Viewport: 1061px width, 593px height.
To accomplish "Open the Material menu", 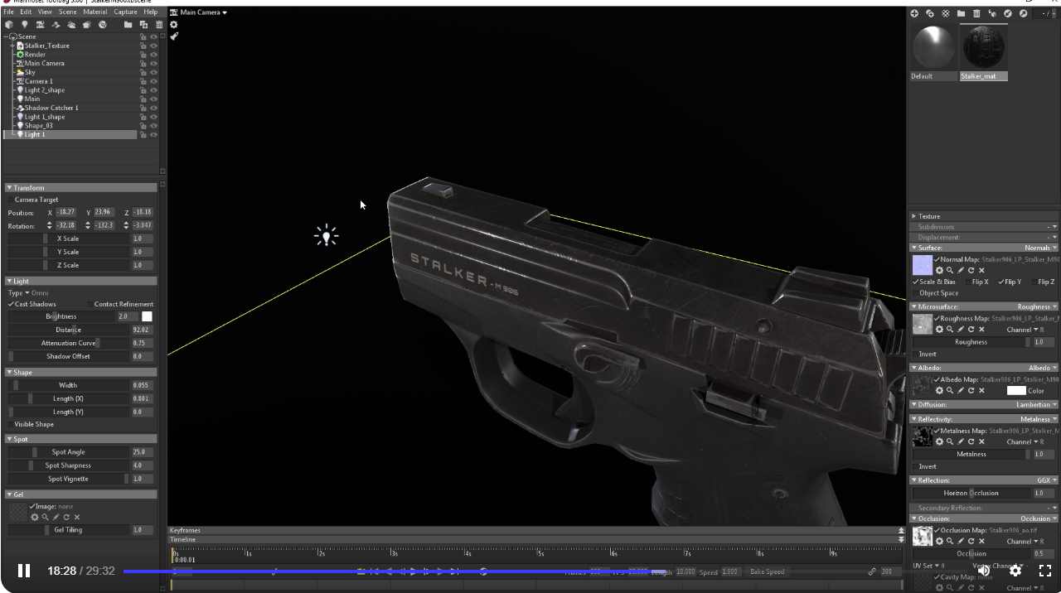I will coord(94,12).
